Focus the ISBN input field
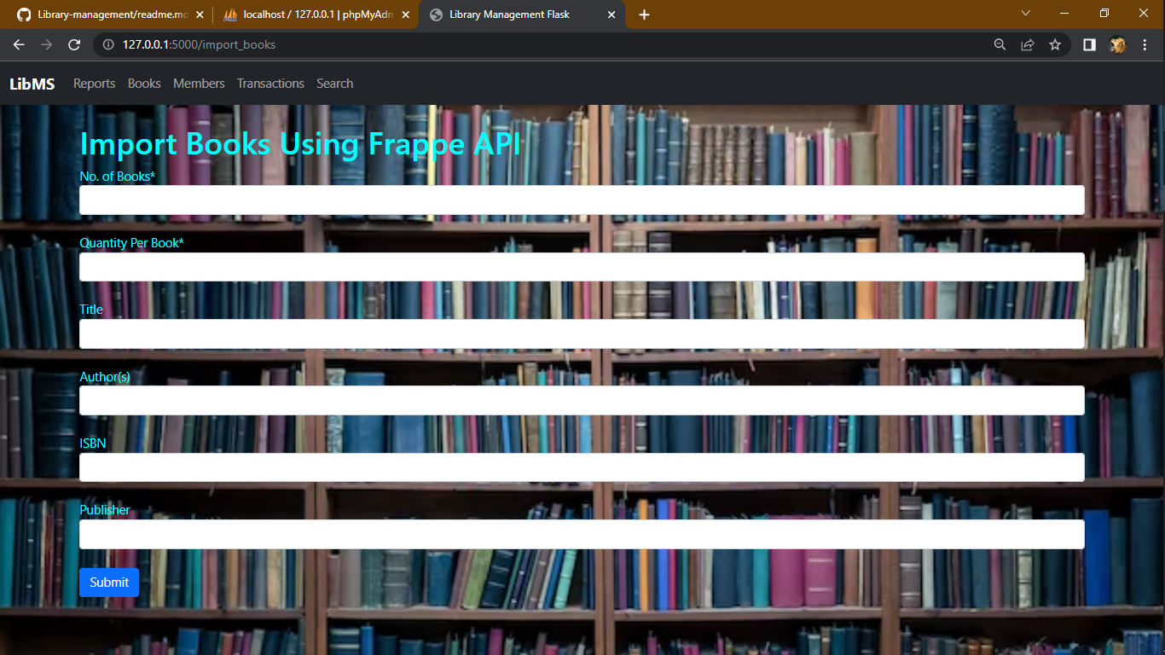1165x655 pixels. pyautogui.click(x=582, y=467)
